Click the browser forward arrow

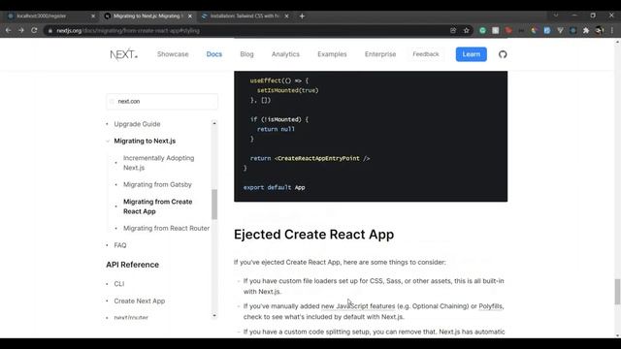[x=21, y=30]
